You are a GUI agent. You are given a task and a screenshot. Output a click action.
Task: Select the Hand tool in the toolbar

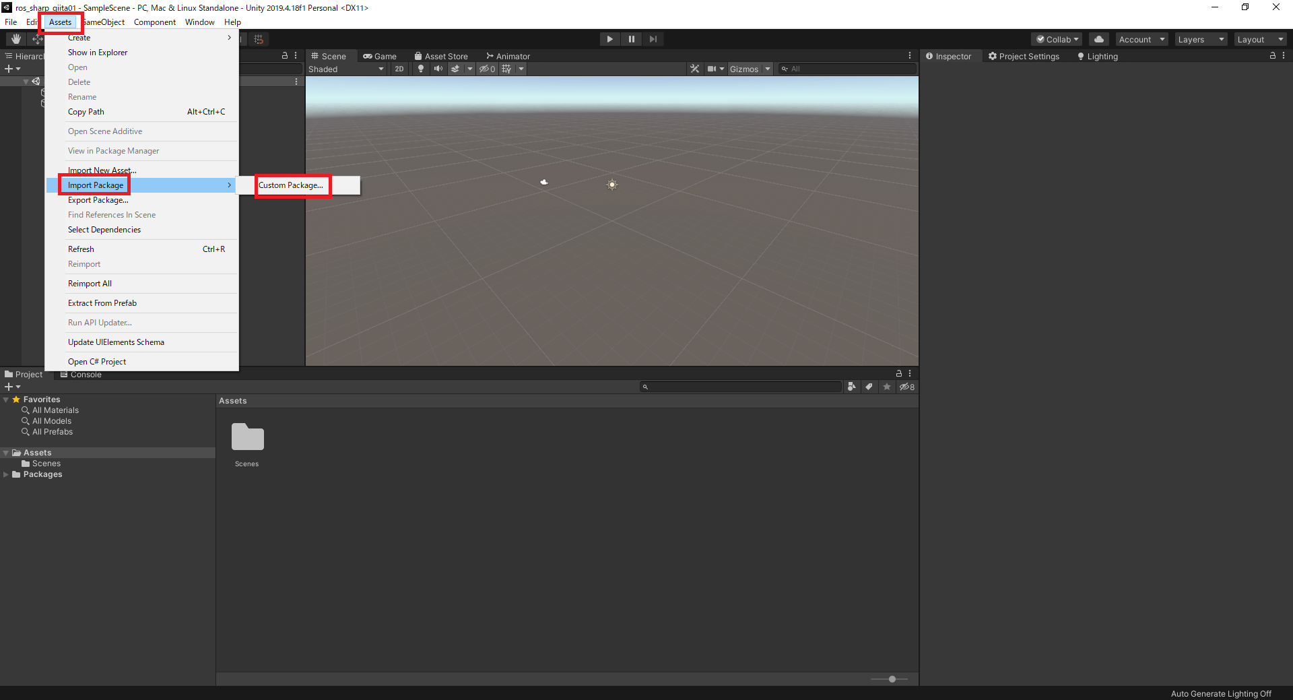click(x=14, y=39)
